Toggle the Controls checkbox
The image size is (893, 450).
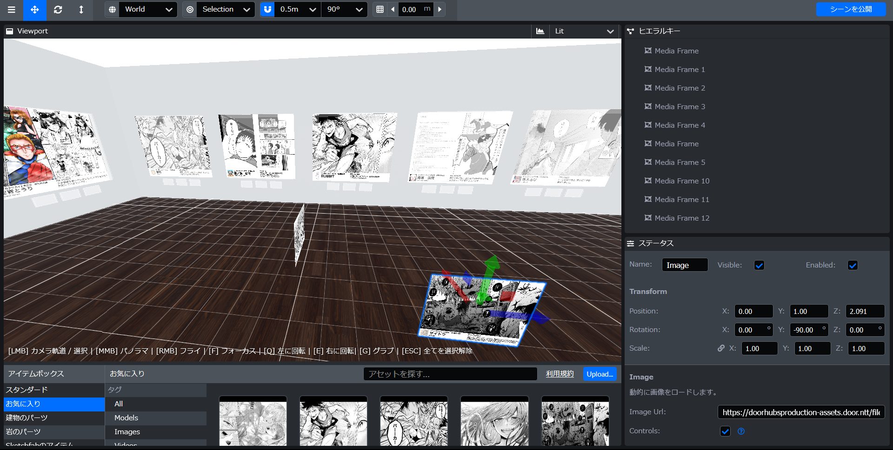tap(725, 431)
